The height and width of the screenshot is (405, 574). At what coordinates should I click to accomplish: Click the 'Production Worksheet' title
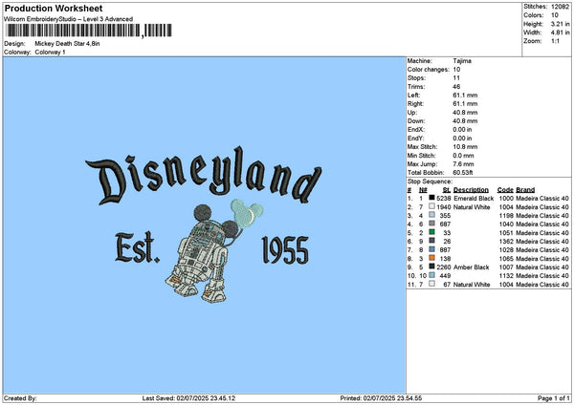tap(54, 8)
